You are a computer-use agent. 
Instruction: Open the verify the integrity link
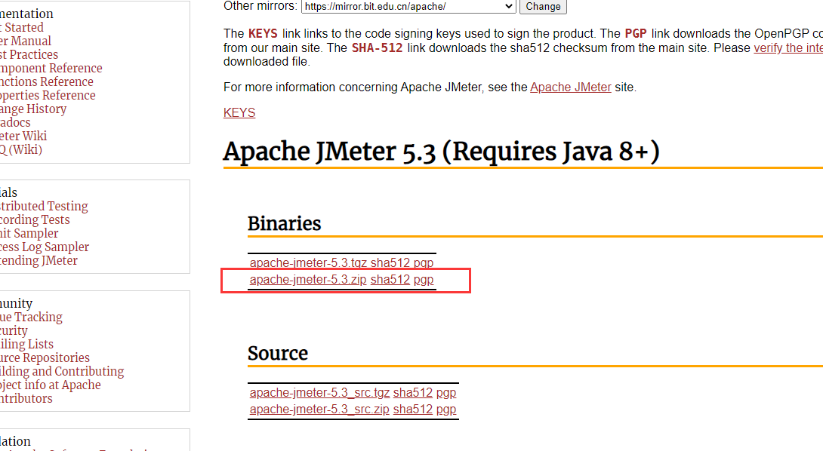(788, 48)
